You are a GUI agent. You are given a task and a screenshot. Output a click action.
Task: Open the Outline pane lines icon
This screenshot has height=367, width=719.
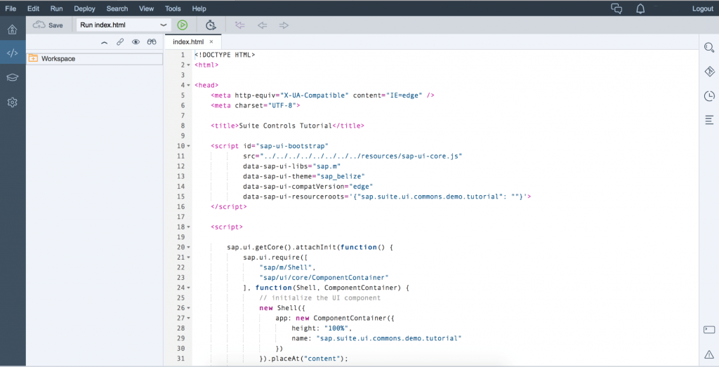tap(709, 120)
